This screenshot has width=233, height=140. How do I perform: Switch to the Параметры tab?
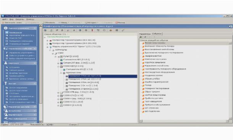pos(145,34)
